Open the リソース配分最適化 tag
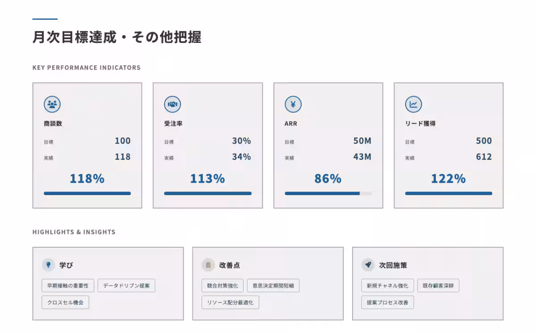 [x=230, y=302]
